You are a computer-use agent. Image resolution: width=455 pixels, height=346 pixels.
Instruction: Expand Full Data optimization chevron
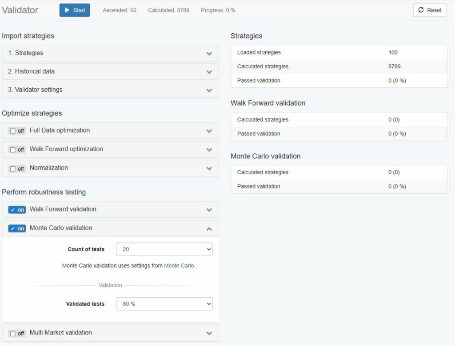[209, 131]
